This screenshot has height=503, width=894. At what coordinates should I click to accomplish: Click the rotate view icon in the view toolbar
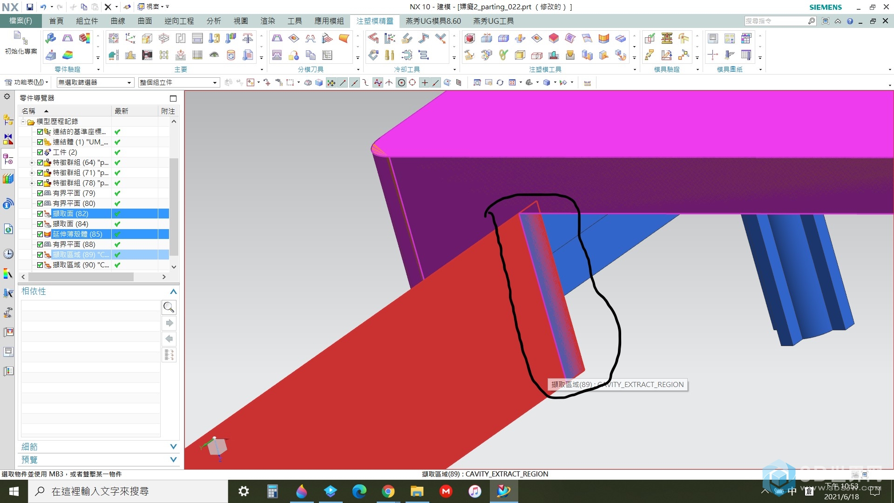[500, 82]
